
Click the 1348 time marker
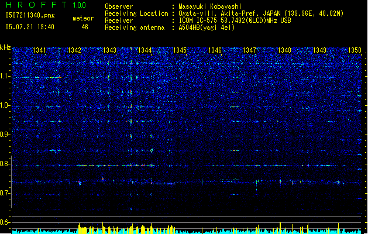284,50
